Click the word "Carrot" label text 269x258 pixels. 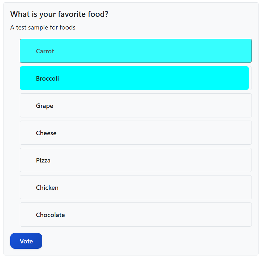pos(45,51)
